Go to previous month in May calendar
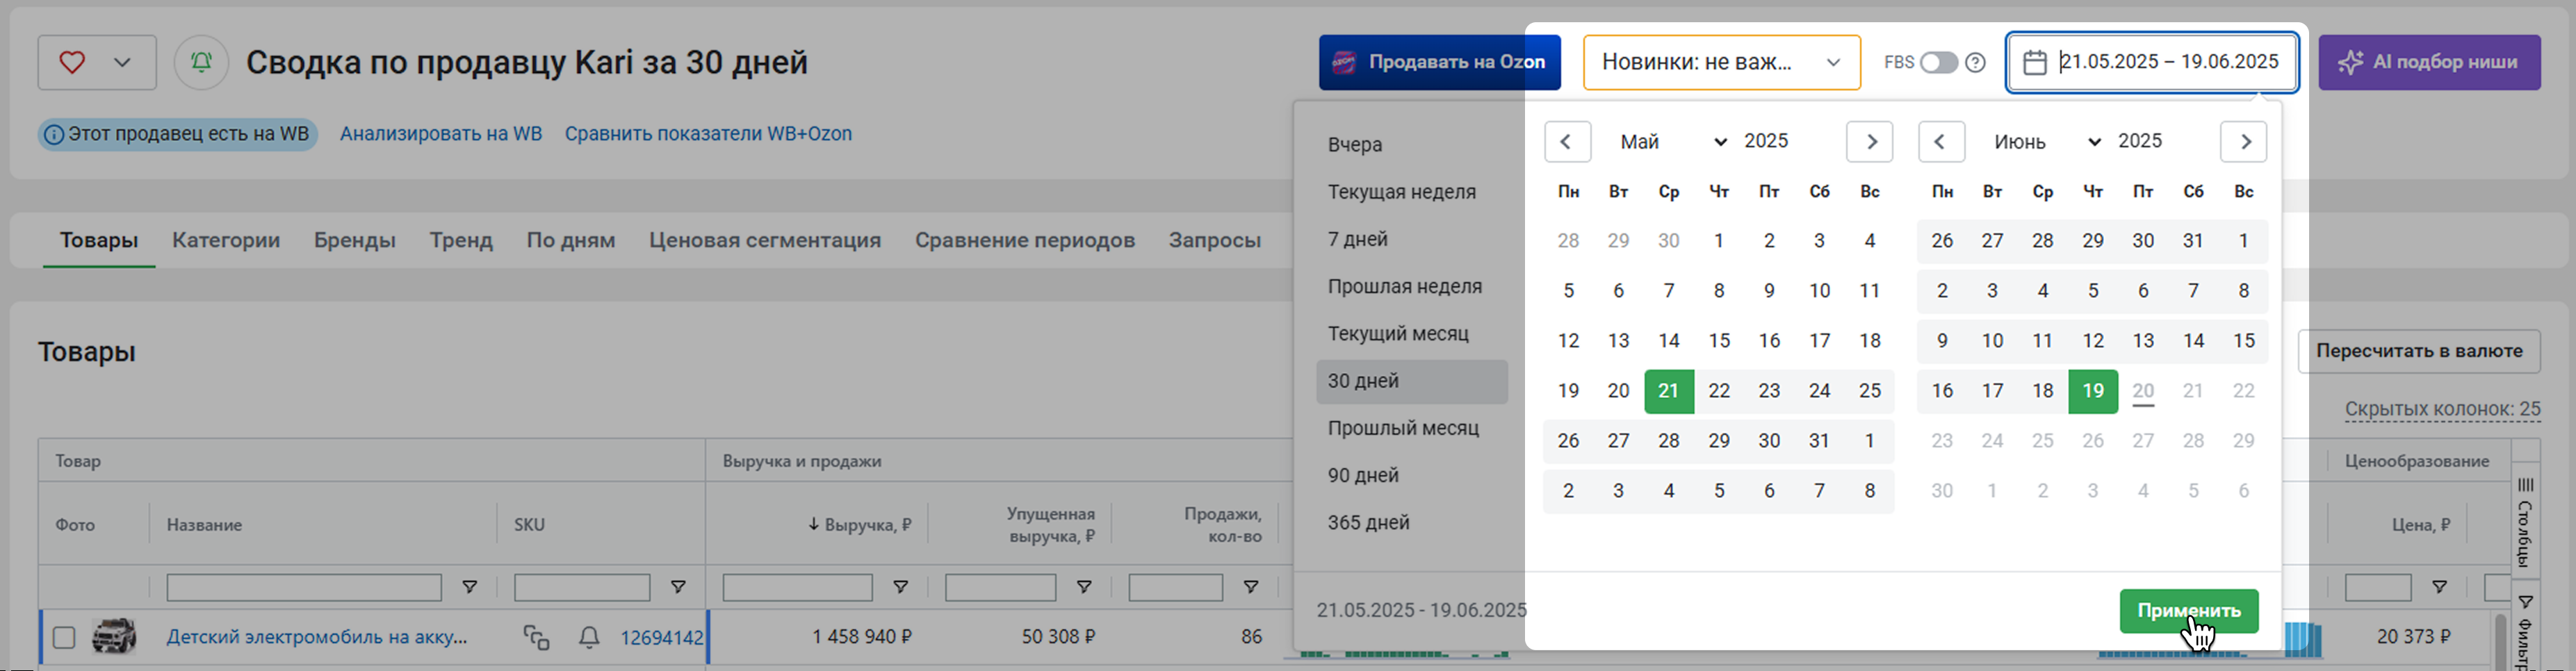Viewport: 2576px width, 671px height. pos(1567,142)
